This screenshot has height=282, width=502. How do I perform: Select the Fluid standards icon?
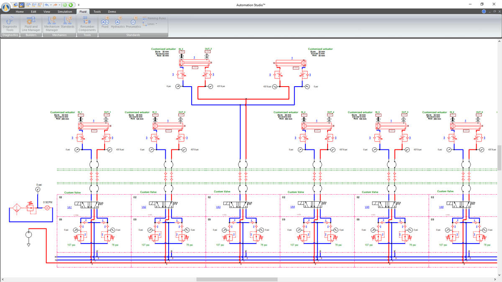coord(105,22)
